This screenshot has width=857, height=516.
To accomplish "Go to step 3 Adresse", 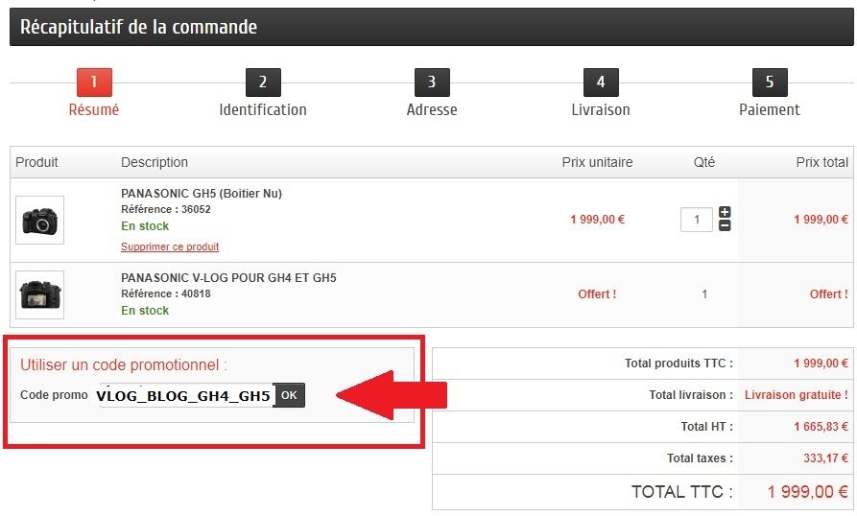I will pyautogui.click(x=432, y=92).
